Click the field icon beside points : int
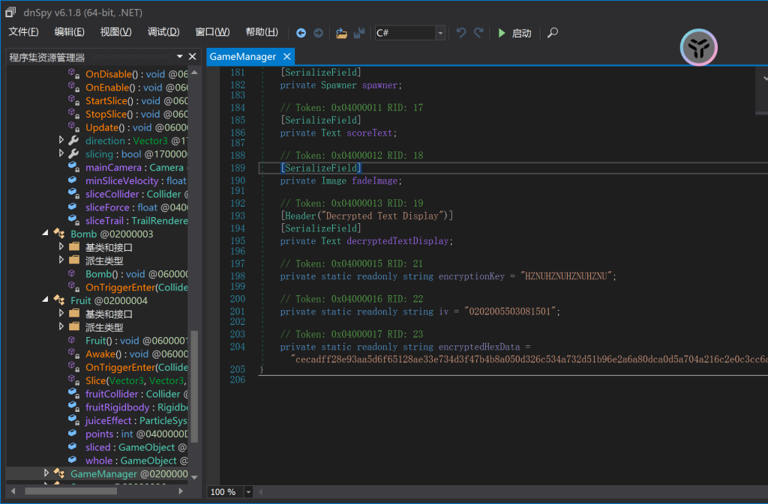The image size is (768, 504). tap(73, 434)
